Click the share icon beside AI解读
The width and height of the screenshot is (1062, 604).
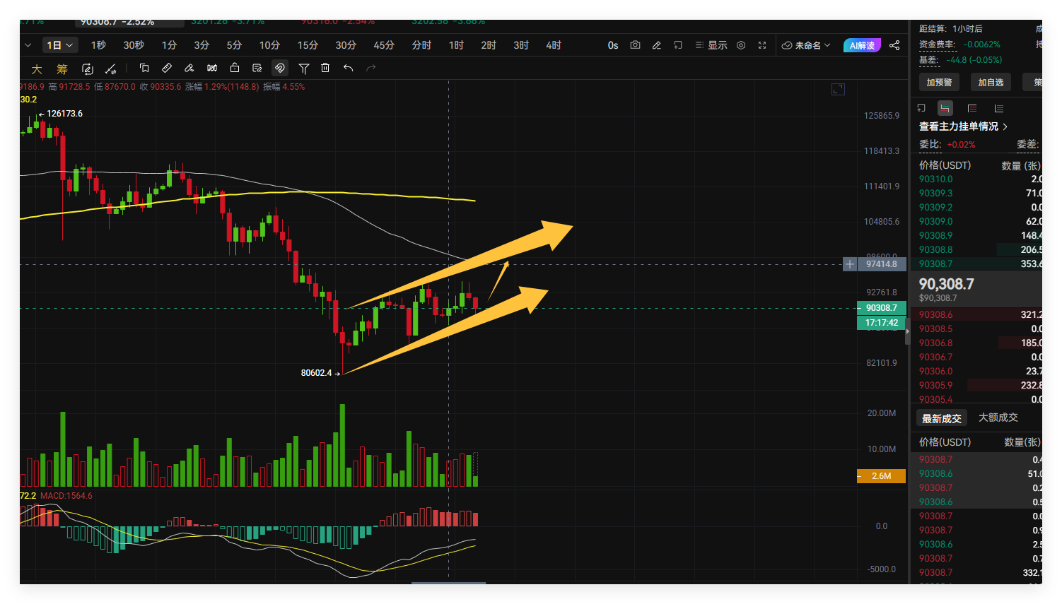click(x=894, y=45)
